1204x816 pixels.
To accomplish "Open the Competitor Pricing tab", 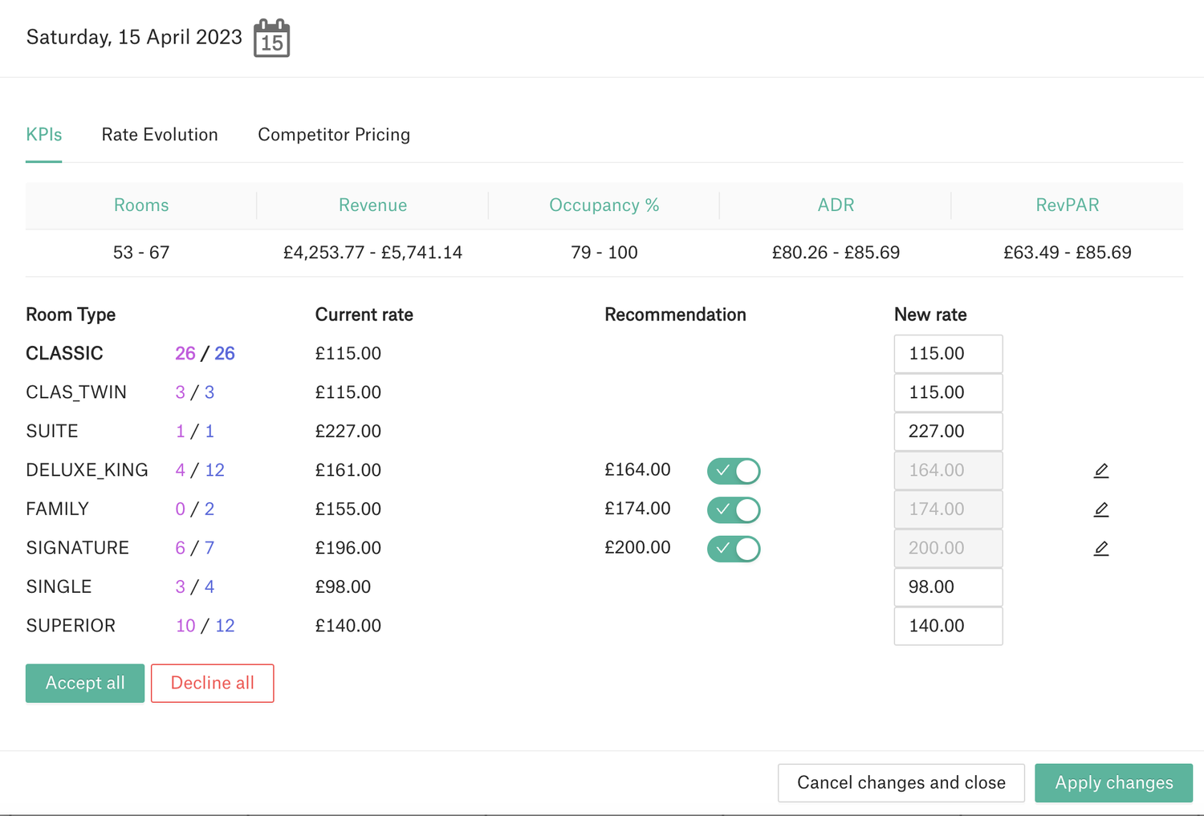I will point(334,134).
